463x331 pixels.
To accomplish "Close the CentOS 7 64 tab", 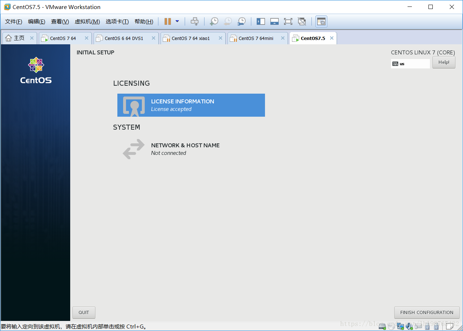I will 86,38.
